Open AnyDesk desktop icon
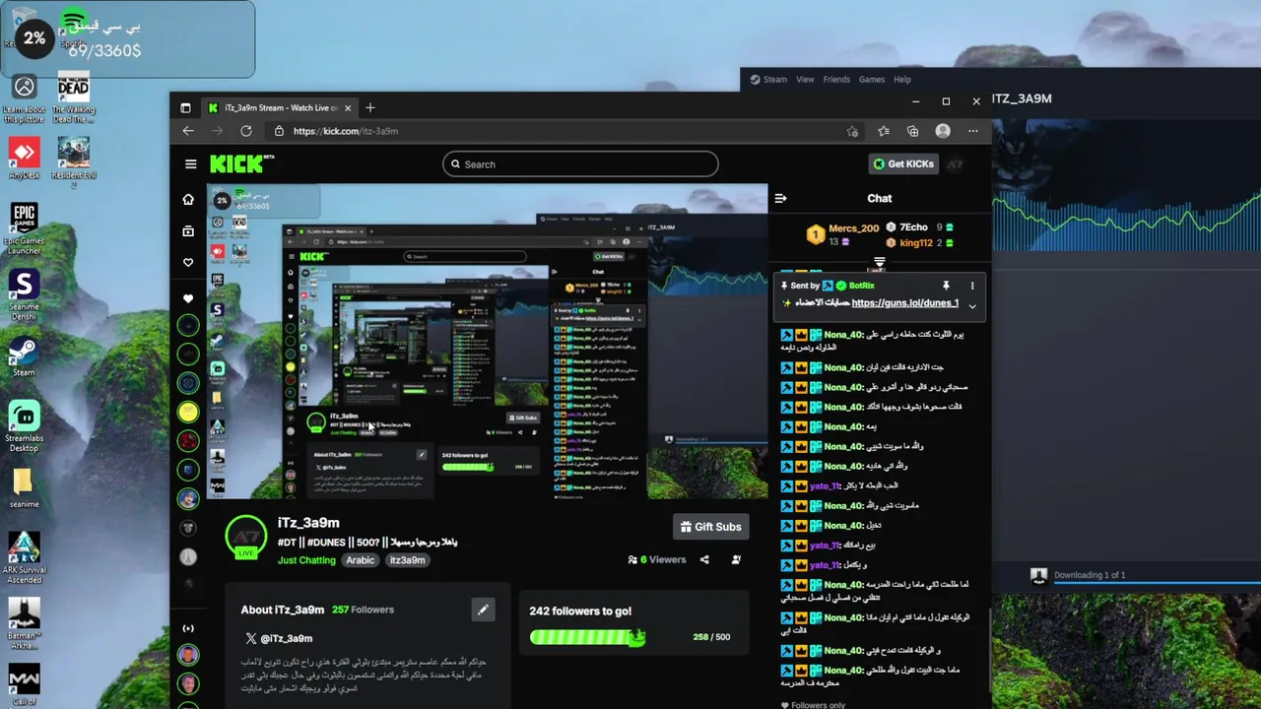 24,157
